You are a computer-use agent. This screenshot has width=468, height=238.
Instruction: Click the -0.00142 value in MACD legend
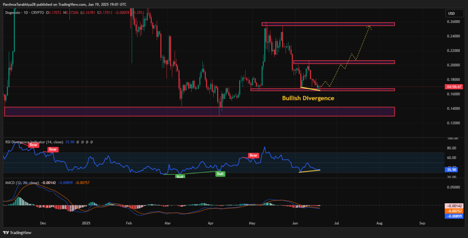click(x=48, y=182)
